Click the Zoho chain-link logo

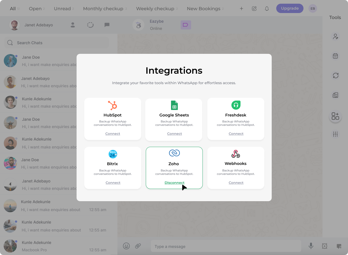(x=174, y=153)
